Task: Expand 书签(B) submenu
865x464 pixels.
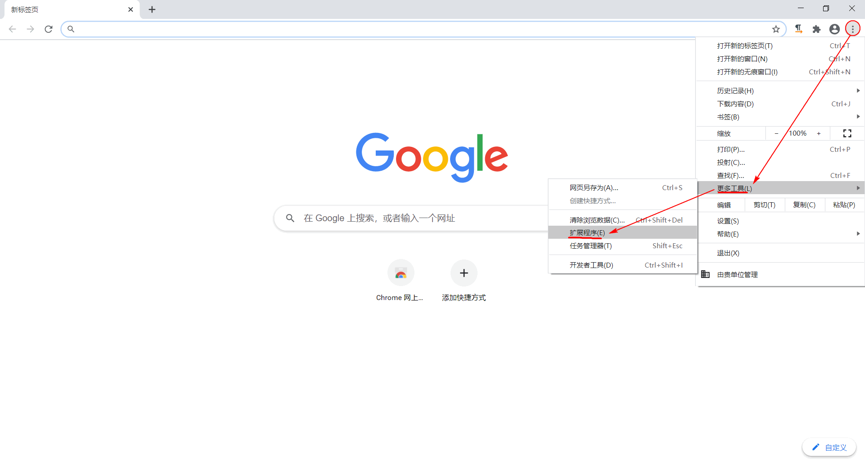Action: [x=781, y=117]
